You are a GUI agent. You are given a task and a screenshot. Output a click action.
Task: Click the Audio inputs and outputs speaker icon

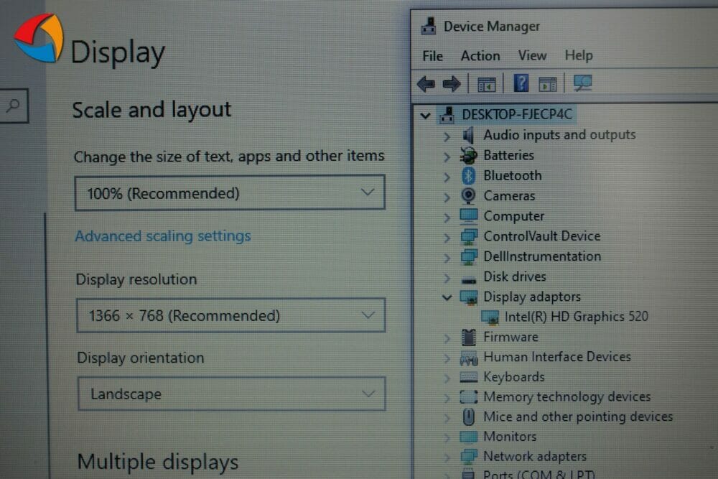click(x=468, y=136)
